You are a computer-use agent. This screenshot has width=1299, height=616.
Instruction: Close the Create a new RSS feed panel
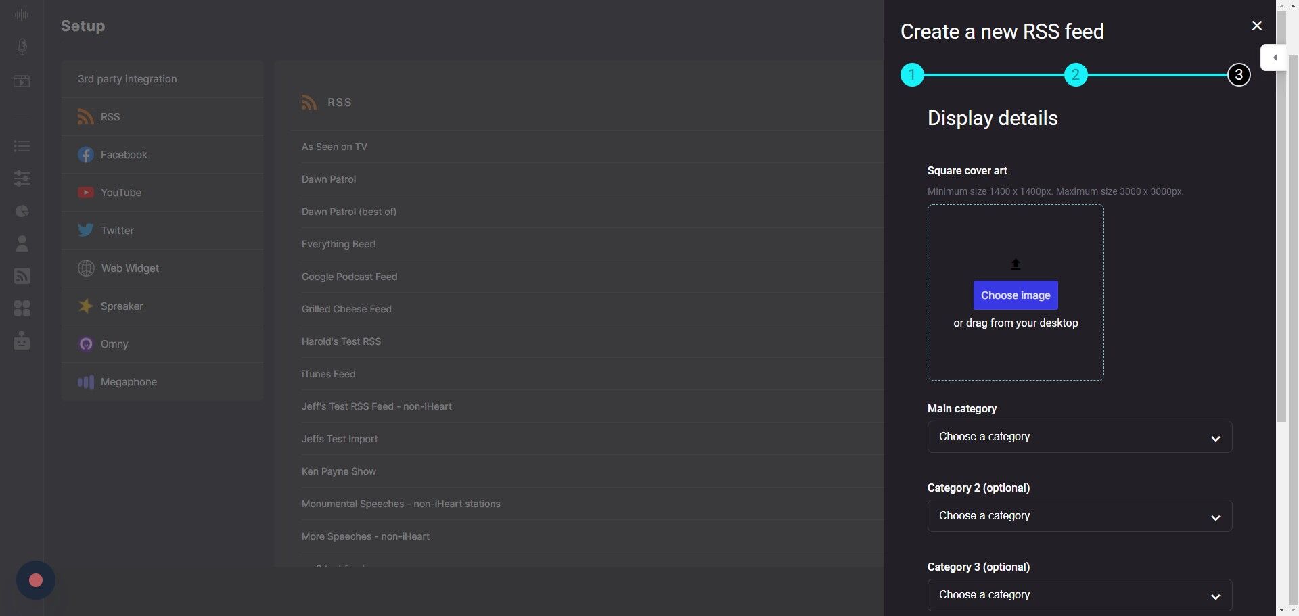pos(1256,26)
